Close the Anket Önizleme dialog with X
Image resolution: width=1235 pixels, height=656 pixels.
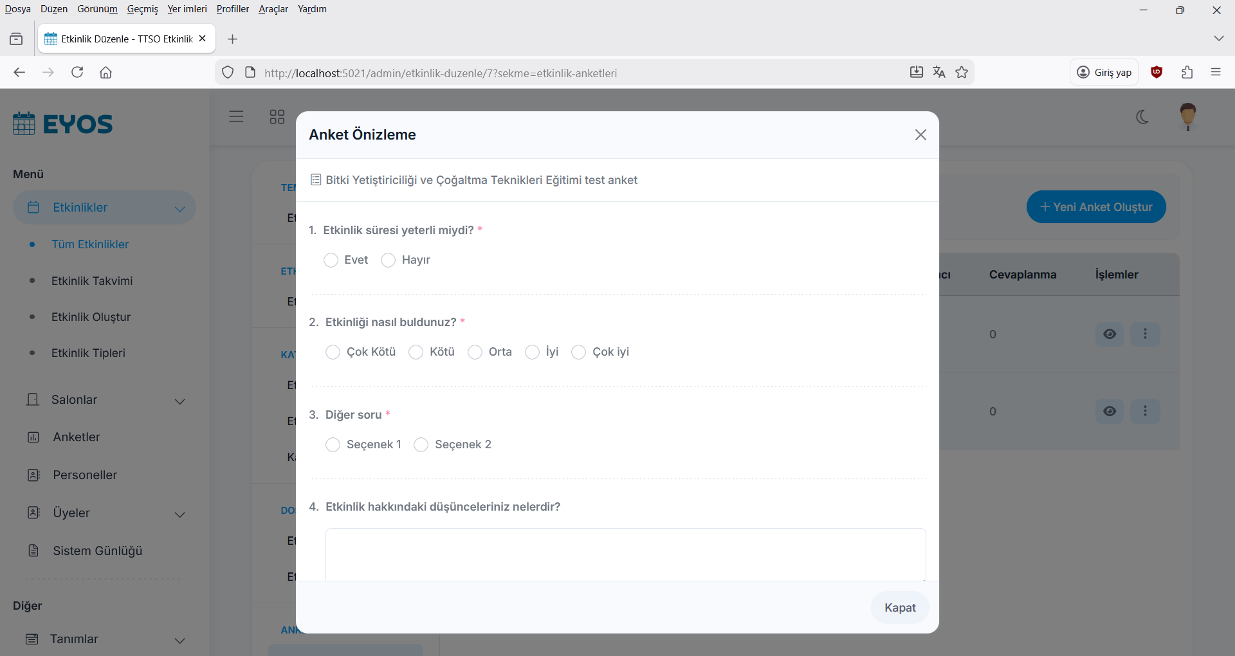pyautogui.click(x=920, y=134)
